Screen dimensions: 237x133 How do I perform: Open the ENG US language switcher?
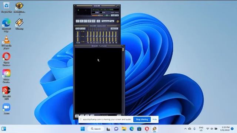[x=201, y=129]
